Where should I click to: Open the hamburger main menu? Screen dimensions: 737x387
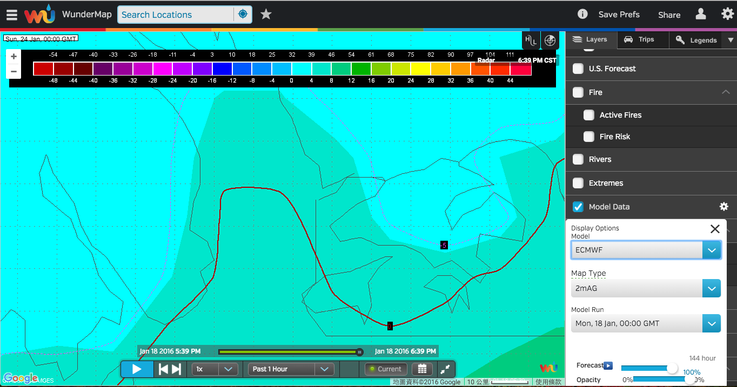(12, 15)
